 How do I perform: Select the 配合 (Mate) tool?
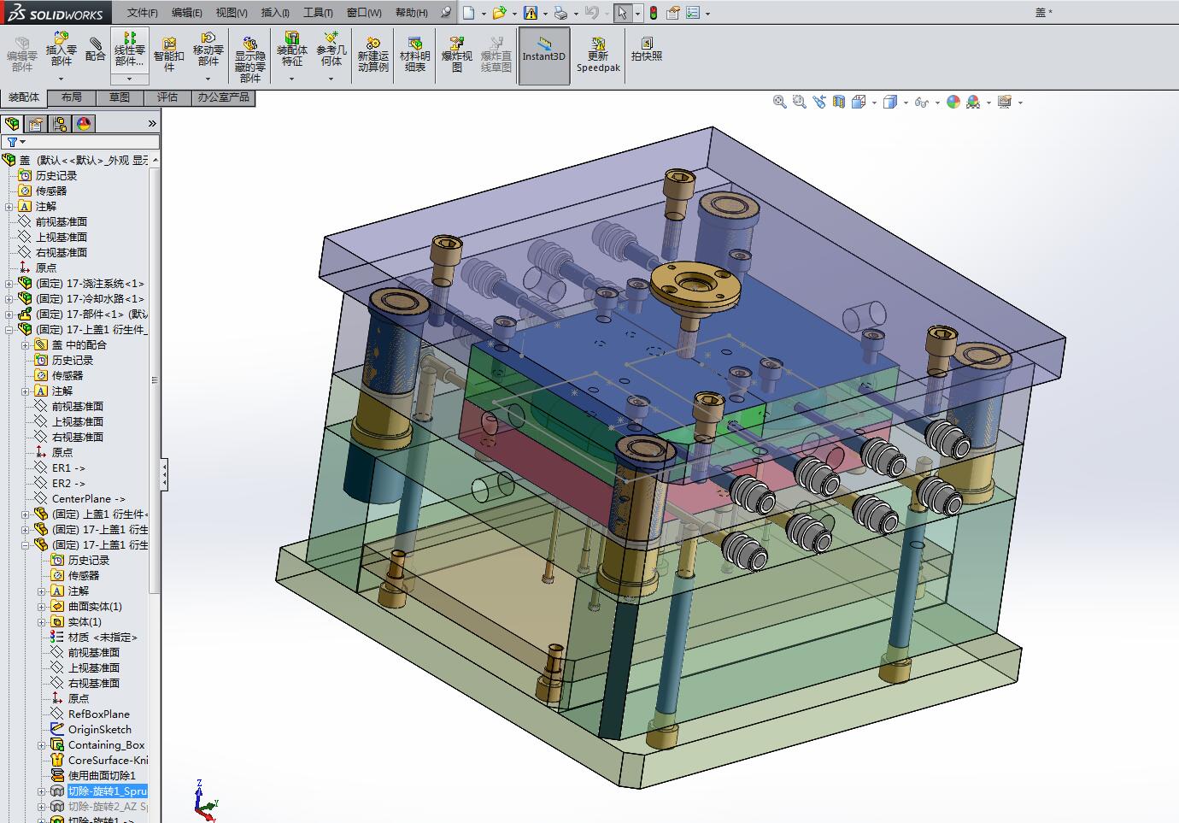coord(96,50)
